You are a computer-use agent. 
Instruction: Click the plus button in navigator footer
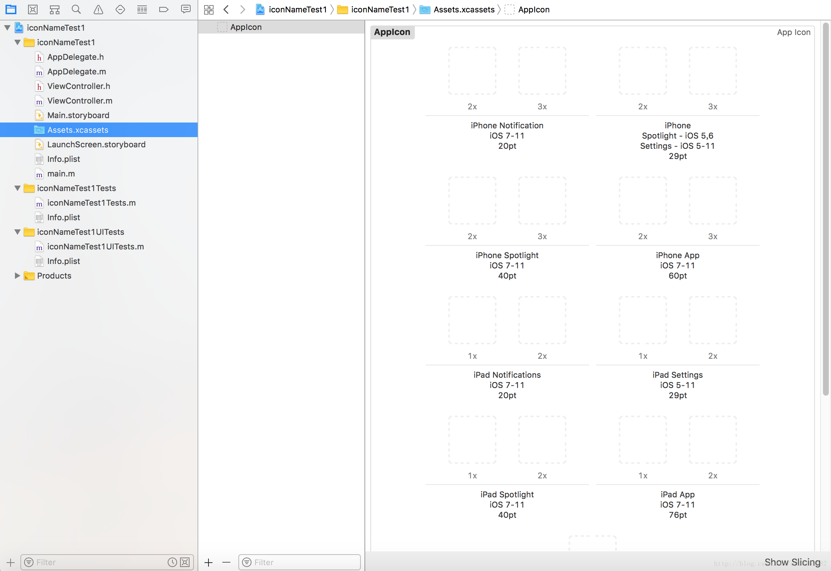(x=11, y=562)
